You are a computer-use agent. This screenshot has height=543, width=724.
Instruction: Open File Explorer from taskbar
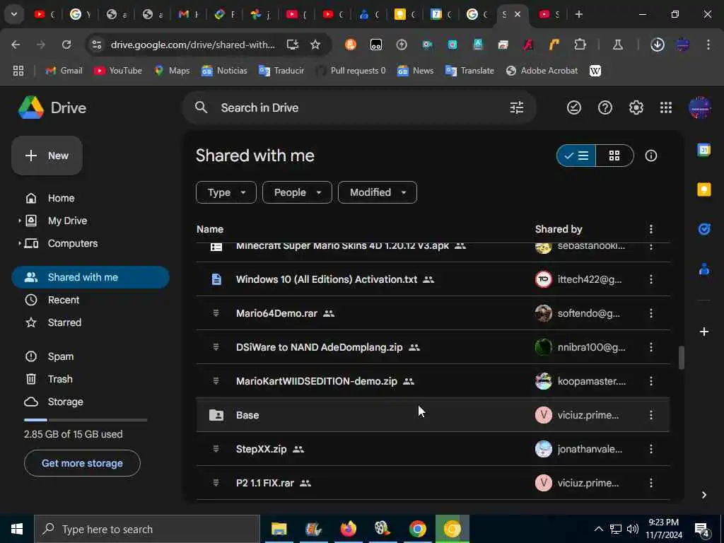(279, 529)
